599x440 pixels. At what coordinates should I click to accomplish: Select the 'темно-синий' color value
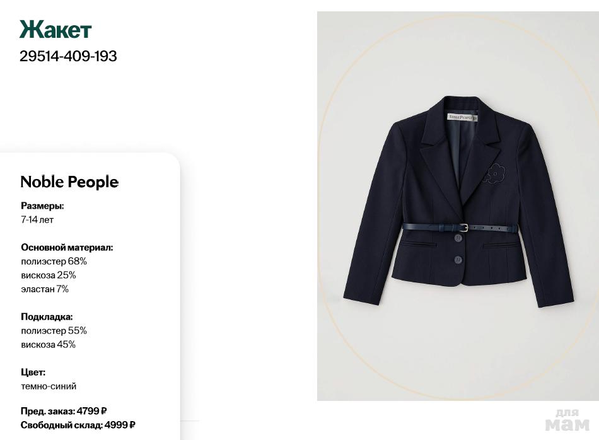[49, 386]
